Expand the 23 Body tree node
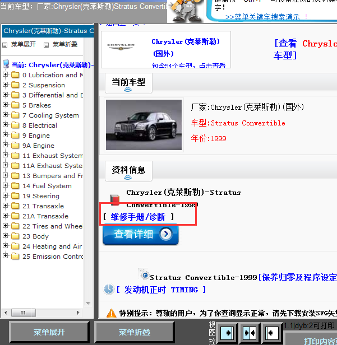This screenshot has height=345, width=337. click(5, 236)
